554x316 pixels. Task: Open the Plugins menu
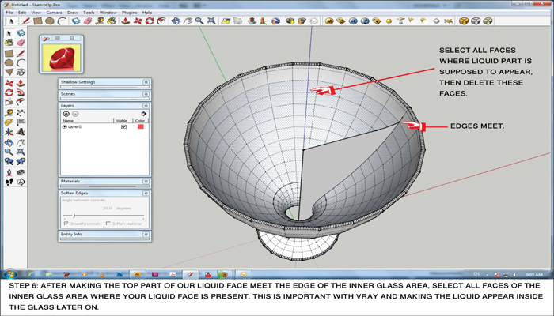pyautogui.click(x=130, y=13)
